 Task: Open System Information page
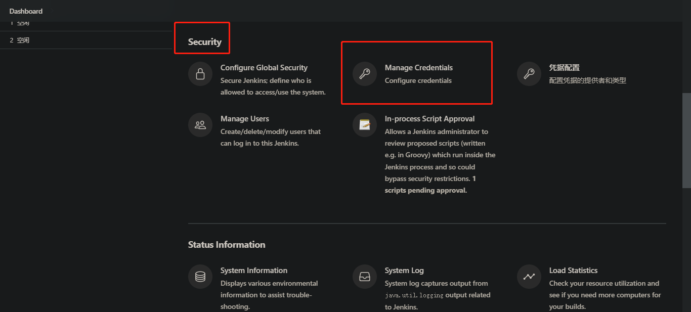tap(254, 271)
